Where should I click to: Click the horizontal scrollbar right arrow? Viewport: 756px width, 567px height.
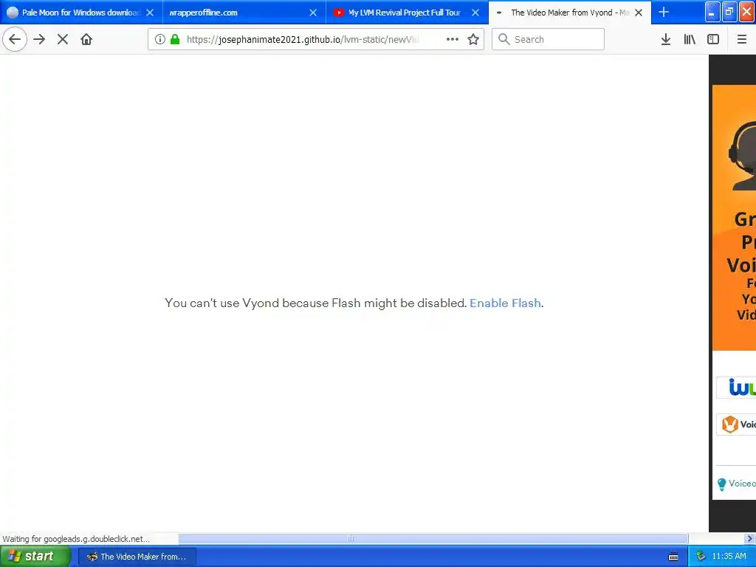coord(749,538)
